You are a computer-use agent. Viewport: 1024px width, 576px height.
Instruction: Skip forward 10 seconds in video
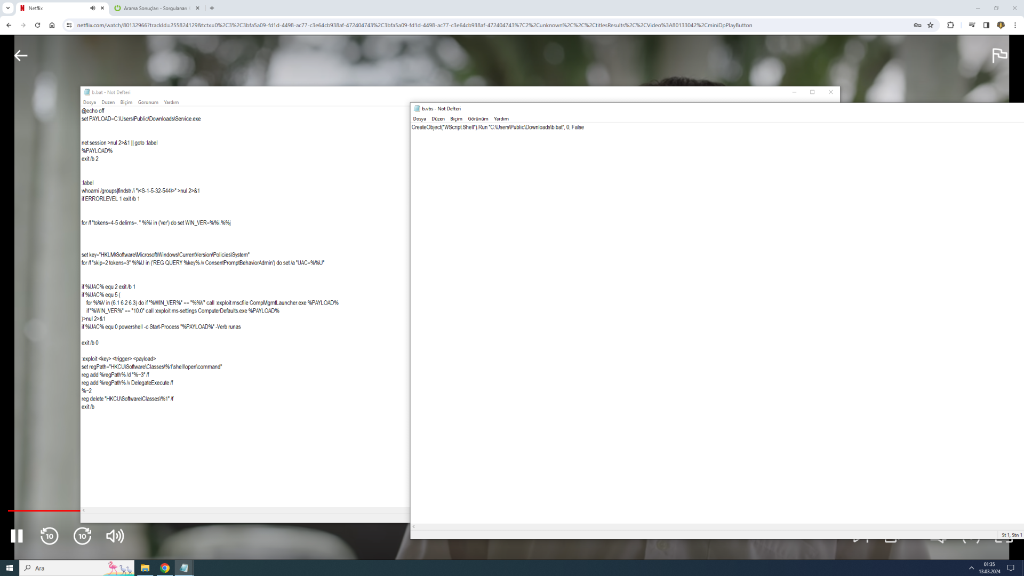83,536
